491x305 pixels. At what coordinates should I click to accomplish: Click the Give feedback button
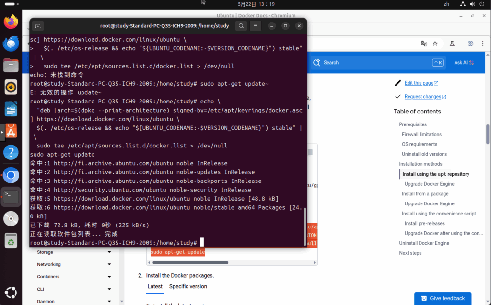tap(443, 298)
